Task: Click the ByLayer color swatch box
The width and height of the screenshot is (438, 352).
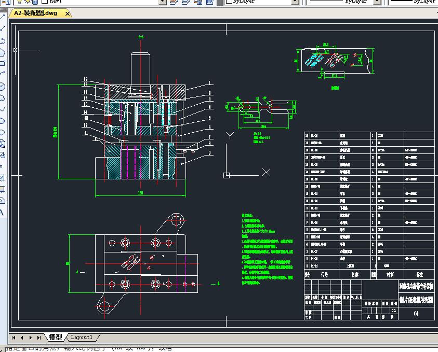Action: click(x=229, y=2)
